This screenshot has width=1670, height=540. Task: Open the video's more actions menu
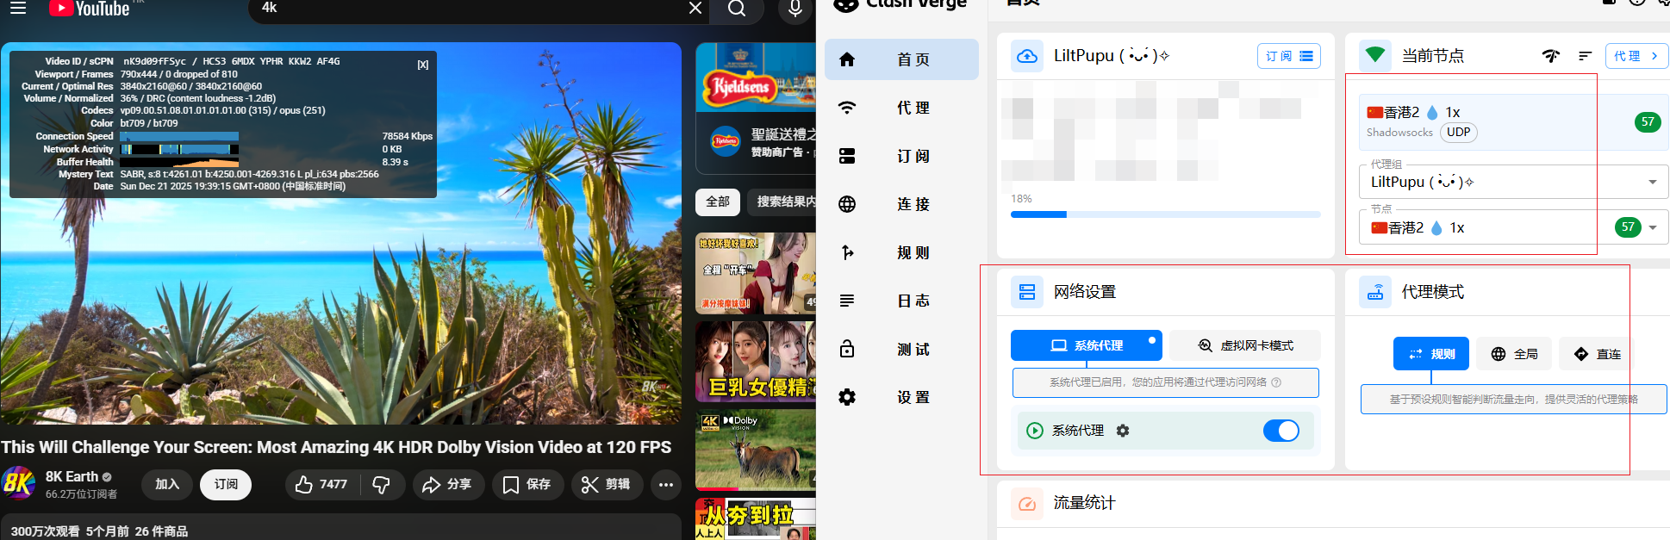[665, 485]
